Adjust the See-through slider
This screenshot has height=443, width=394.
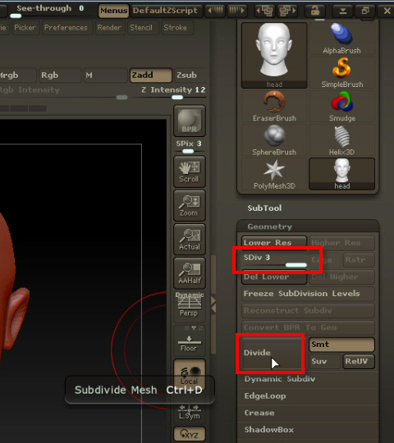tap(50, 11)
